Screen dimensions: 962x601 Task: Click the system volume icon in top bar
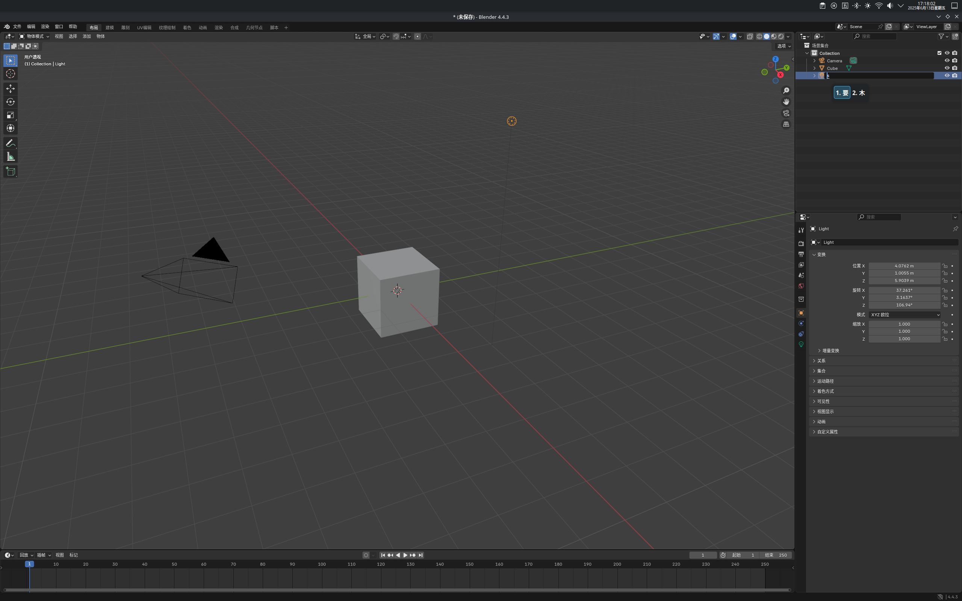pos(889,6)
